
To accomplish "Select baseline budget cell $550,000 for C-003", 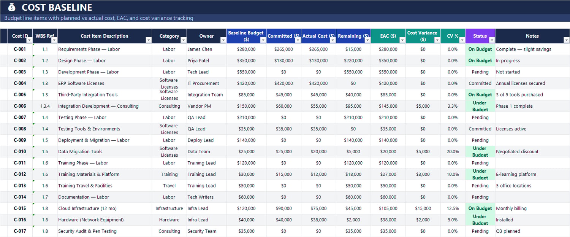I will tap(246, 72).
